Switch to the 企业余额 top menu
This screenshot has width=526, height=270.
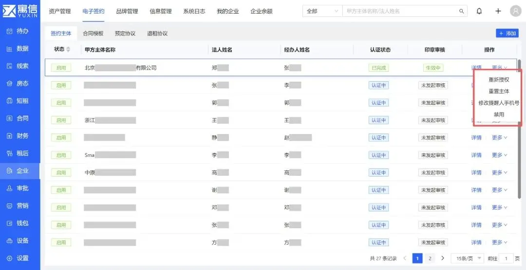pyautogui.click(x=262, y=11)
